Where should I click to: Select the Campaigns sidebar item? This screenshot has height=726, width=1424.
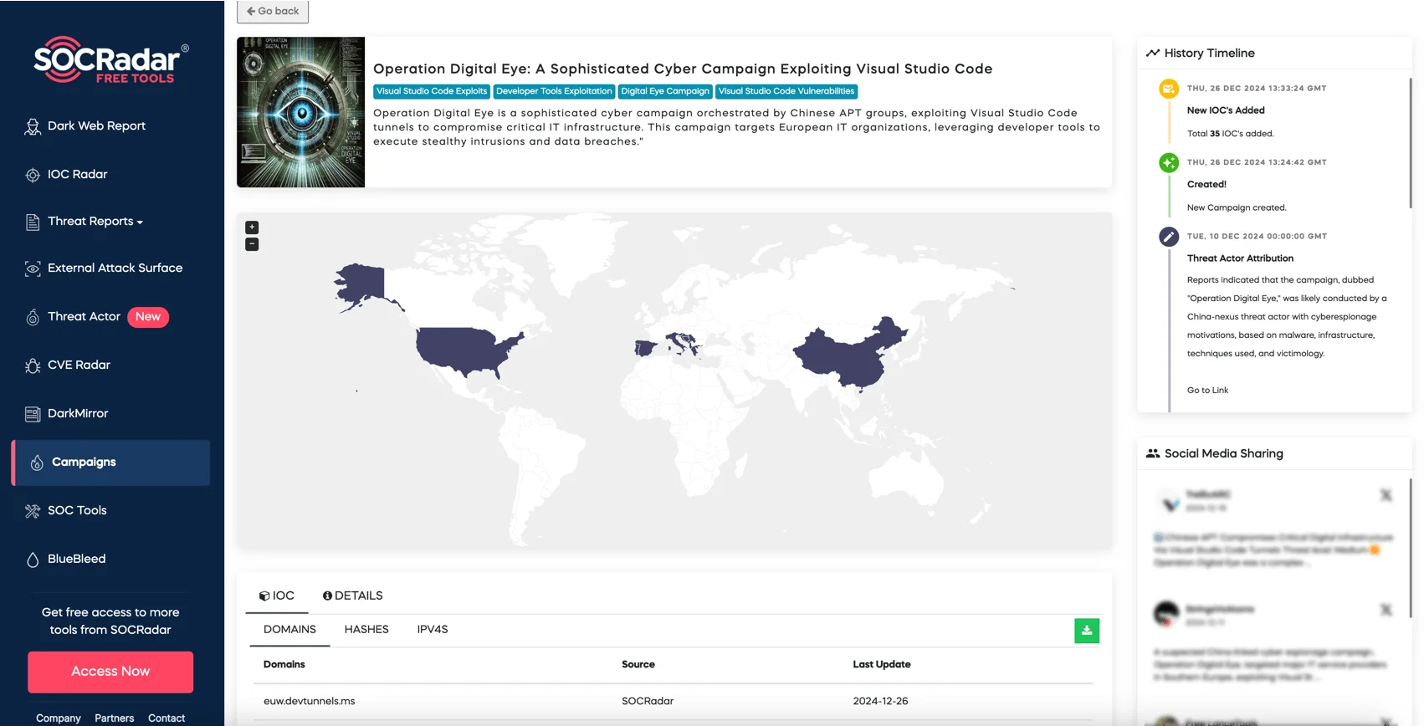pos(110,463)
